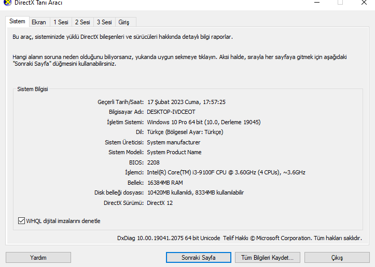Click the Sistem Modeli label
The height and width of the screenshot is (267, 375).
coord(126,152)
